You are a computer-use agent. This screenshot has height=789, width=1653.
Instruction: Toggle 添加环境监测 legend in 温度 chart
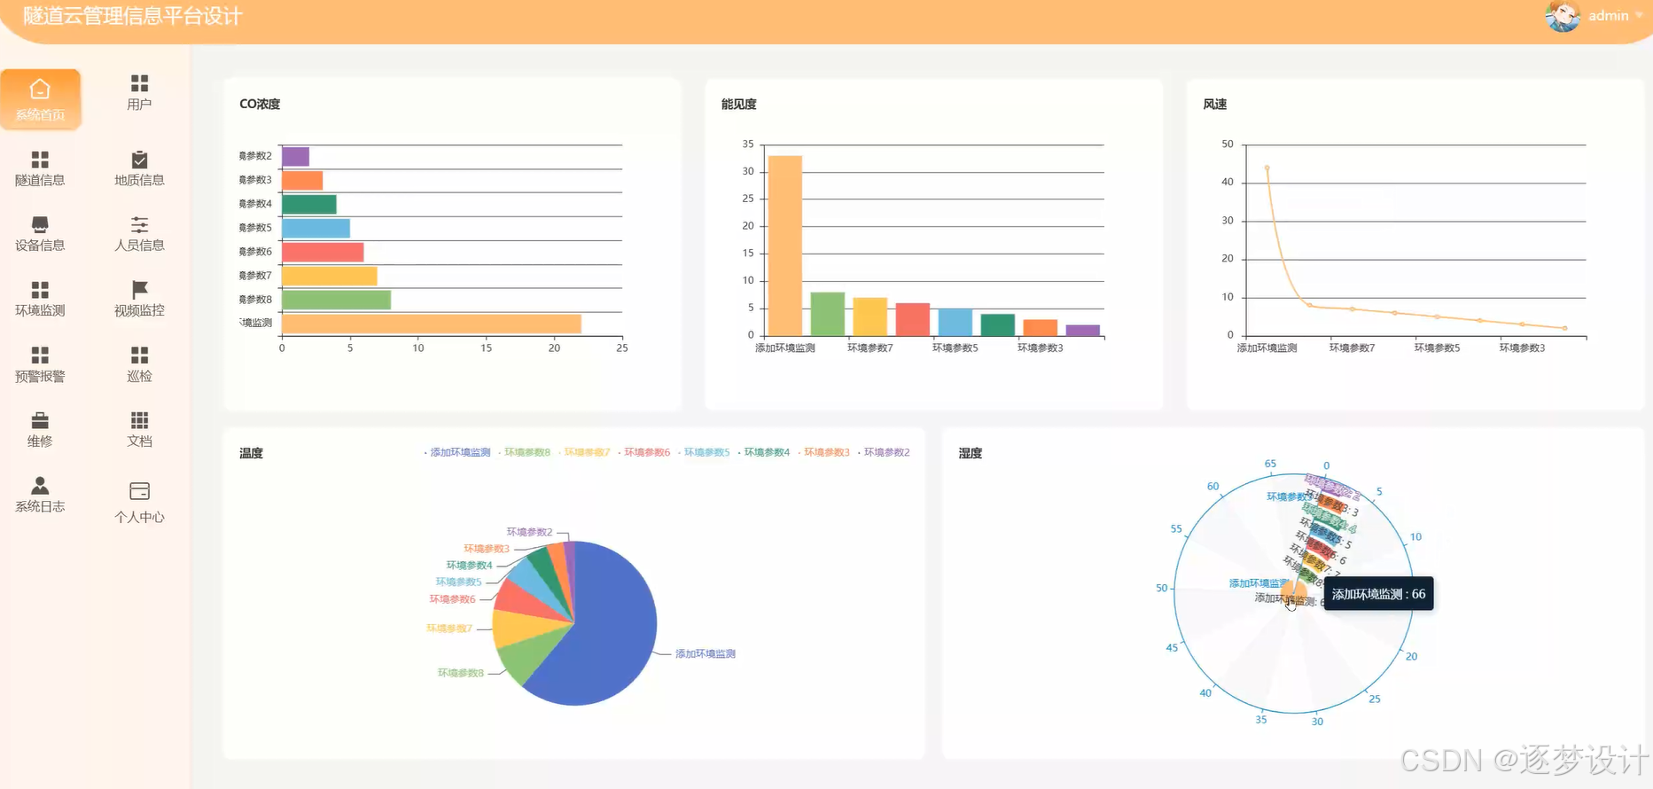(457, 452)
